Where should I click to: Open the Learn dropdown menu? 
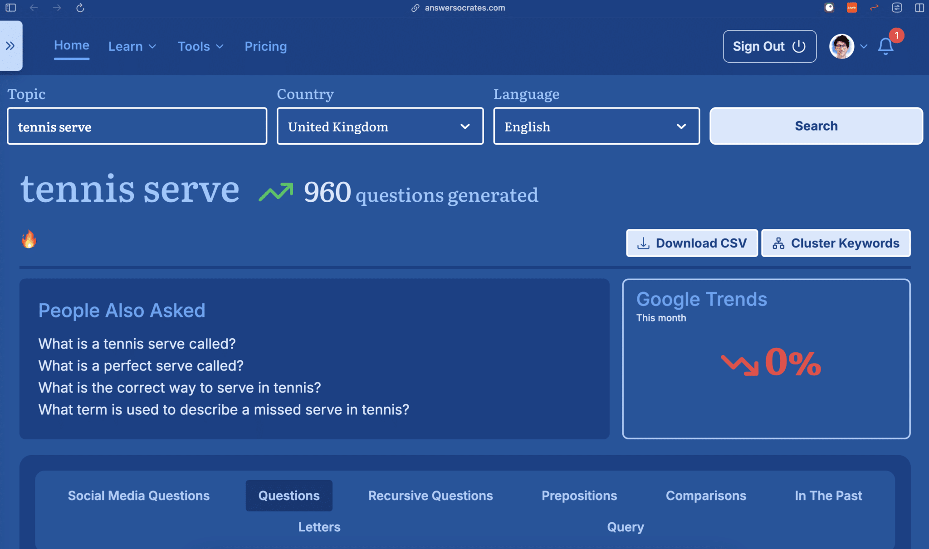point(132,46)
